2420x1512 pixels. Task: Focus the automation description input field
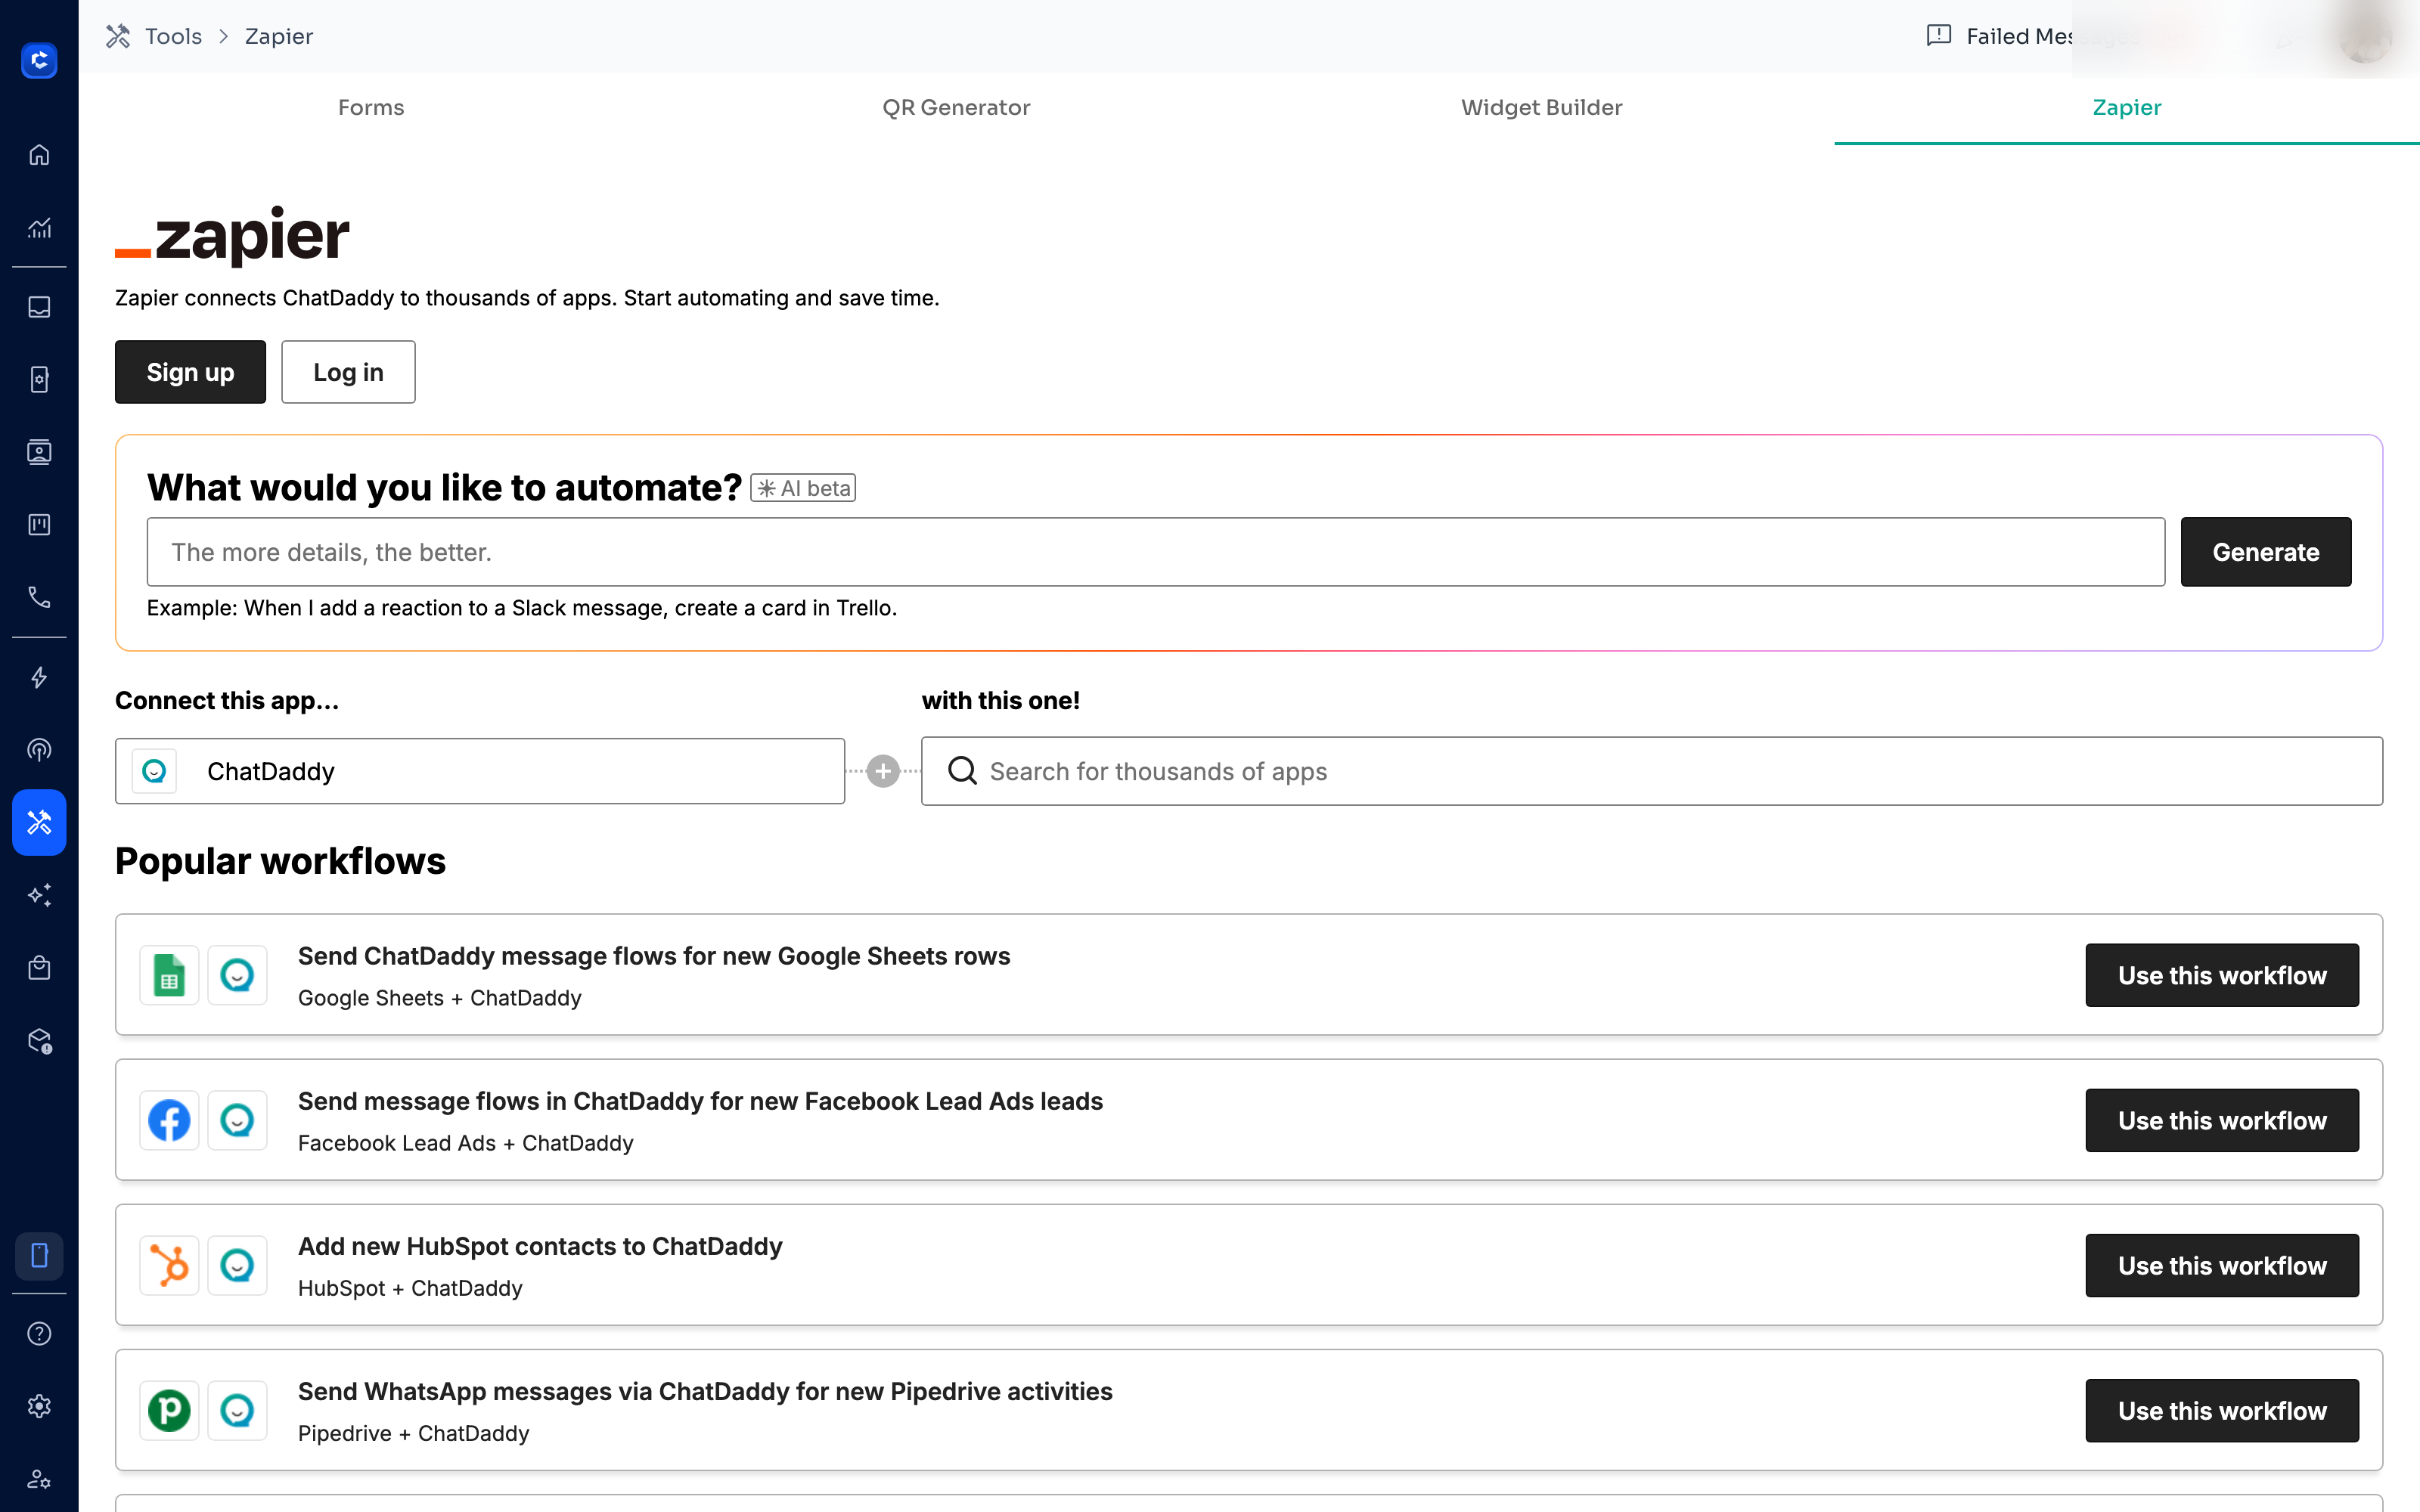[1156, 552]
